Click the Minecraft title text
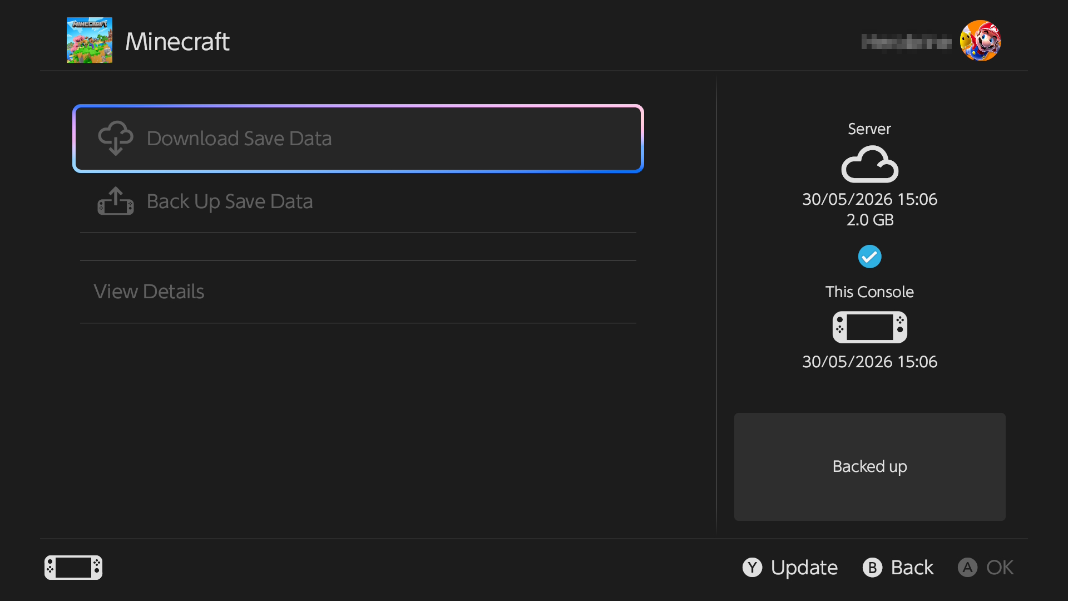 pyautogui.click(x=177, y=41)
